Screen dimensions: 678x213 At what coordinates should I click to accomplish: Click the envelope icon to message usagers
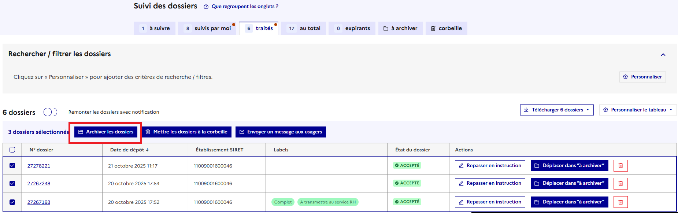tap(242, 132)
